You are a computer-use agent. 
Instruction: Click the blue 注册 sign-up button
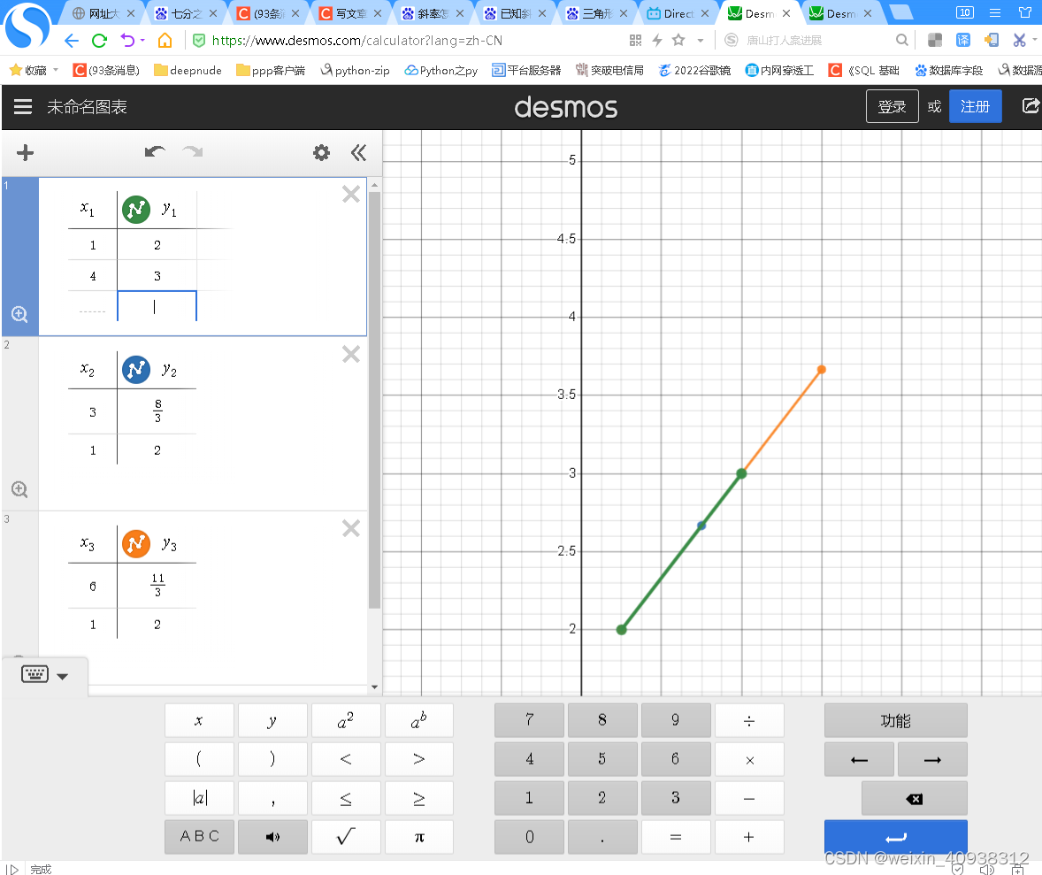point(975,106)
